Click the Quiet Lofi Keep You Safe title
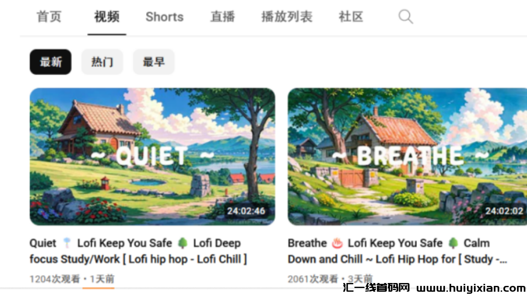The width and height of the screenshot is (527, 295). tap(138, 251)
